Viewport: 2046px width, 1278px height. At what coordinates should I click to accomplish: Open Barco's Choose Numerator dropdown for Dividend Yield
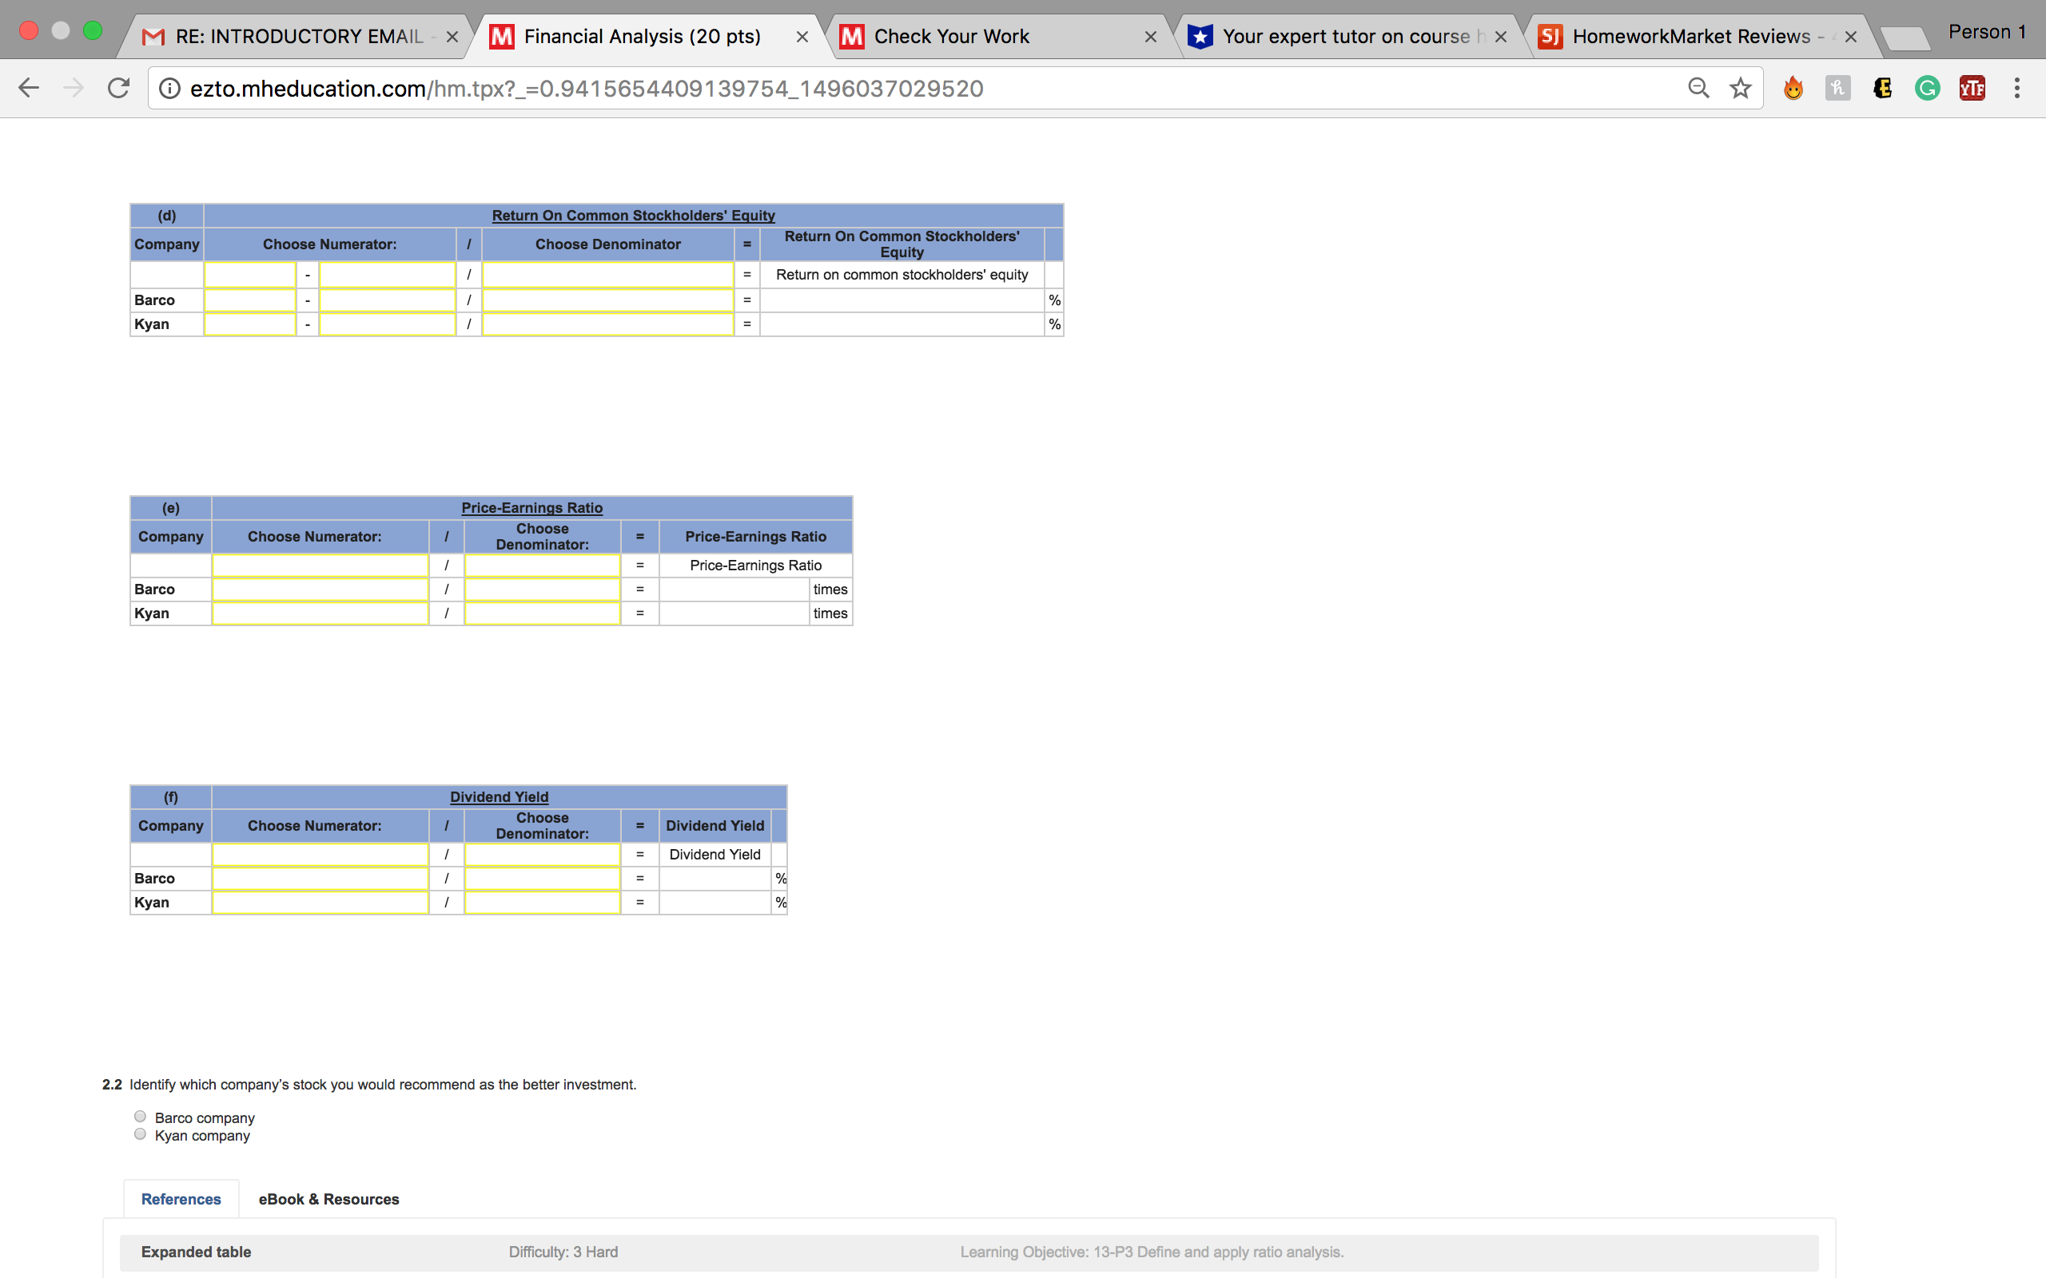pyautogui.click(x=320, y=878)
